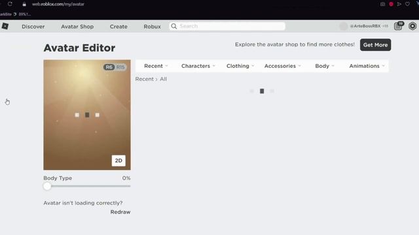The width and height of the screenshot is (419, 235).
Task: Open the notifications feed icon
Action: (x=398, y=26)
